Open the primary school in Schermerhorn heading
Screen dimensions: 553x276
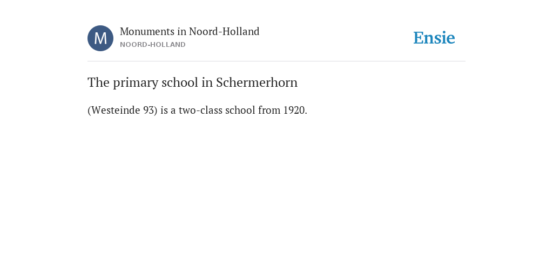coord(193,82)
